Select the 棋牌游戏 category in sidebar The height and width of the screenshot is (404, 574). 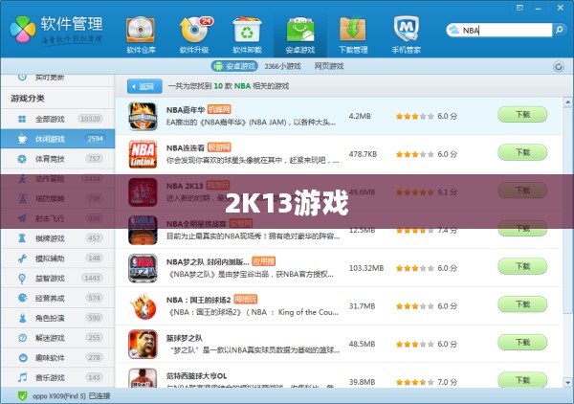pos(57,238)
